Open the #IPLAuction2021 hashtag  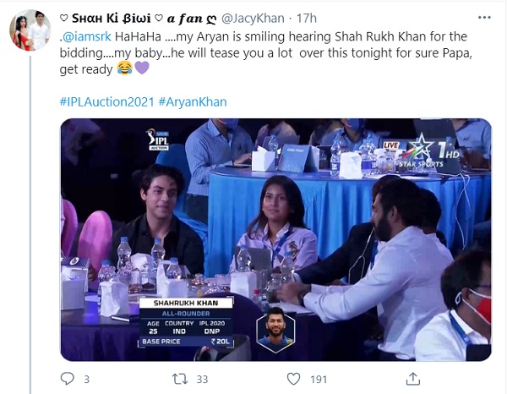106,102
